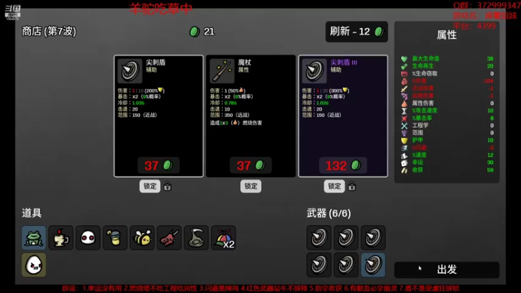The image size is (521, 293).
Task: Click padlock icon under 尖刺盾 III card
Action: 352,186
